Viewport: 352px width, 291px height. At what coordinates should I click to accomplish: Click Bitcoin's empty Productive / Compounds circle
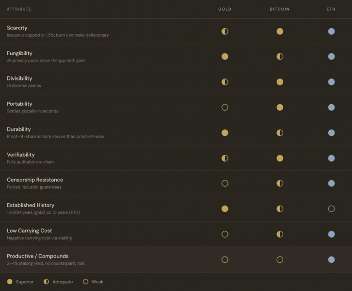(280, 260)
